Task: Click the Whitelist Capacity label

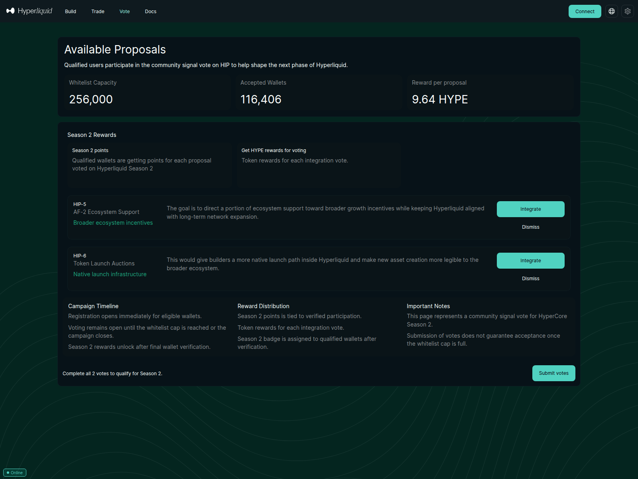Action: click(93, 83)
